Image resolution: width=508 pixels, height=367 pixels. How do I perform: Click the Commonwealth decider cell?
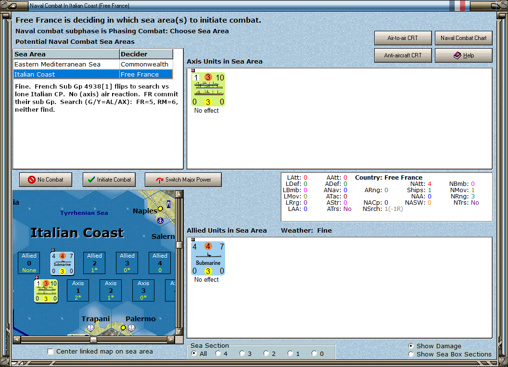coord(146,64)
